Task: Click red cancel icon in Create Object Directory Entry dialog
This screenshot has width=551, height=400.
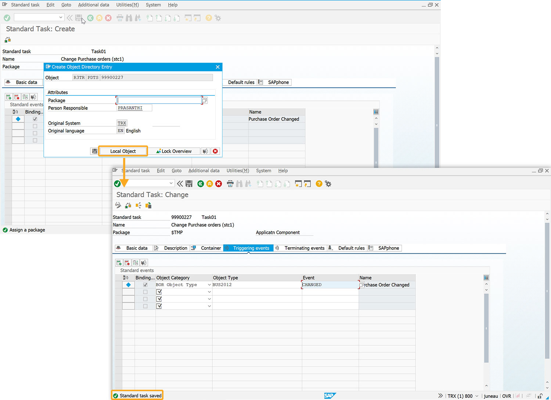Action: pyautogui.click(x=215, y=151)
